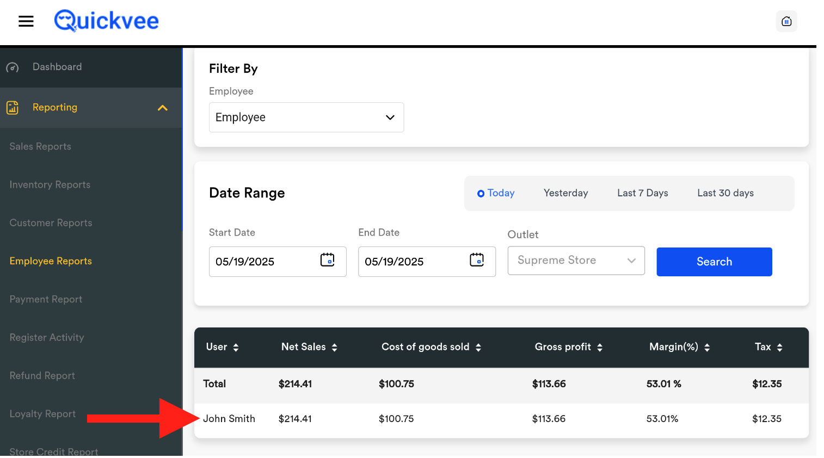Click the Quickvee logo
Viewport: 824px width, 458px height.
click(x=107, y=21)
